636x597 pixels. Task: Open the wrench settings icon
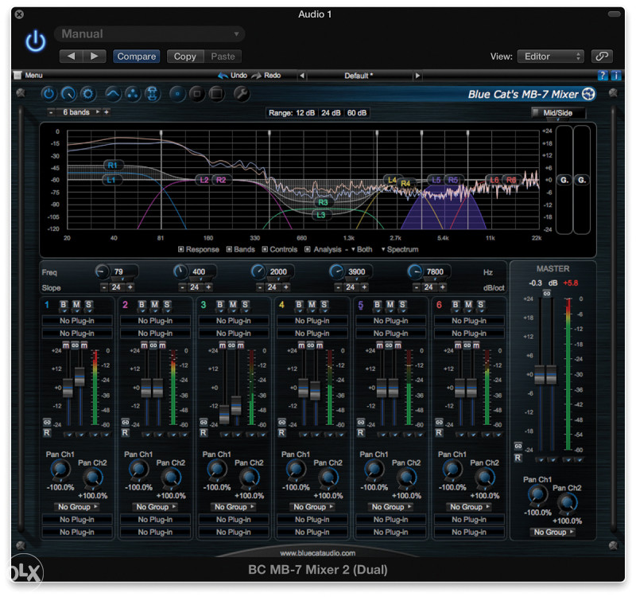pyautogui.click(x=242, y=94)
